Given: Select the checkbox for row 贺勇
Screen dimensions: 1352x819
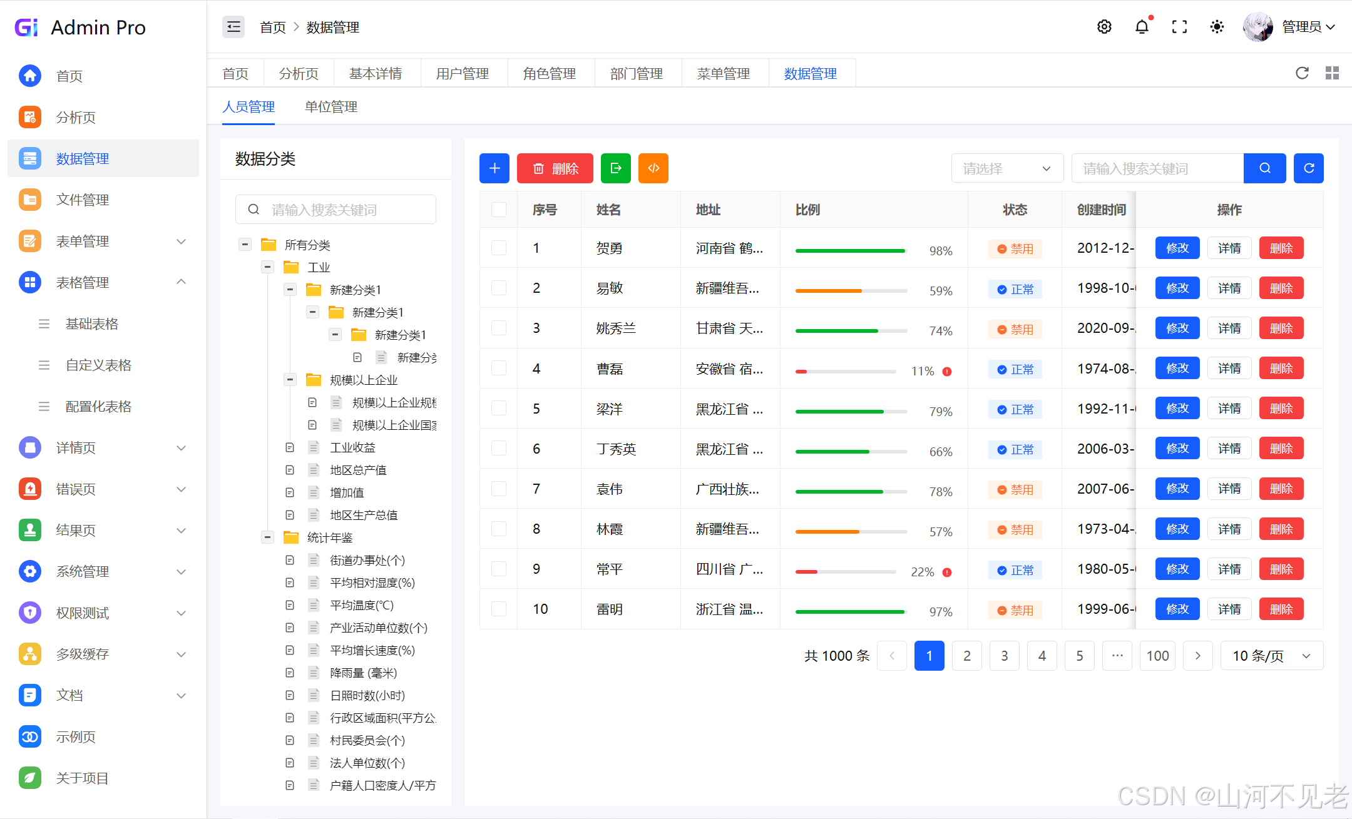Looking at the screenshot, I should (499, 248).
